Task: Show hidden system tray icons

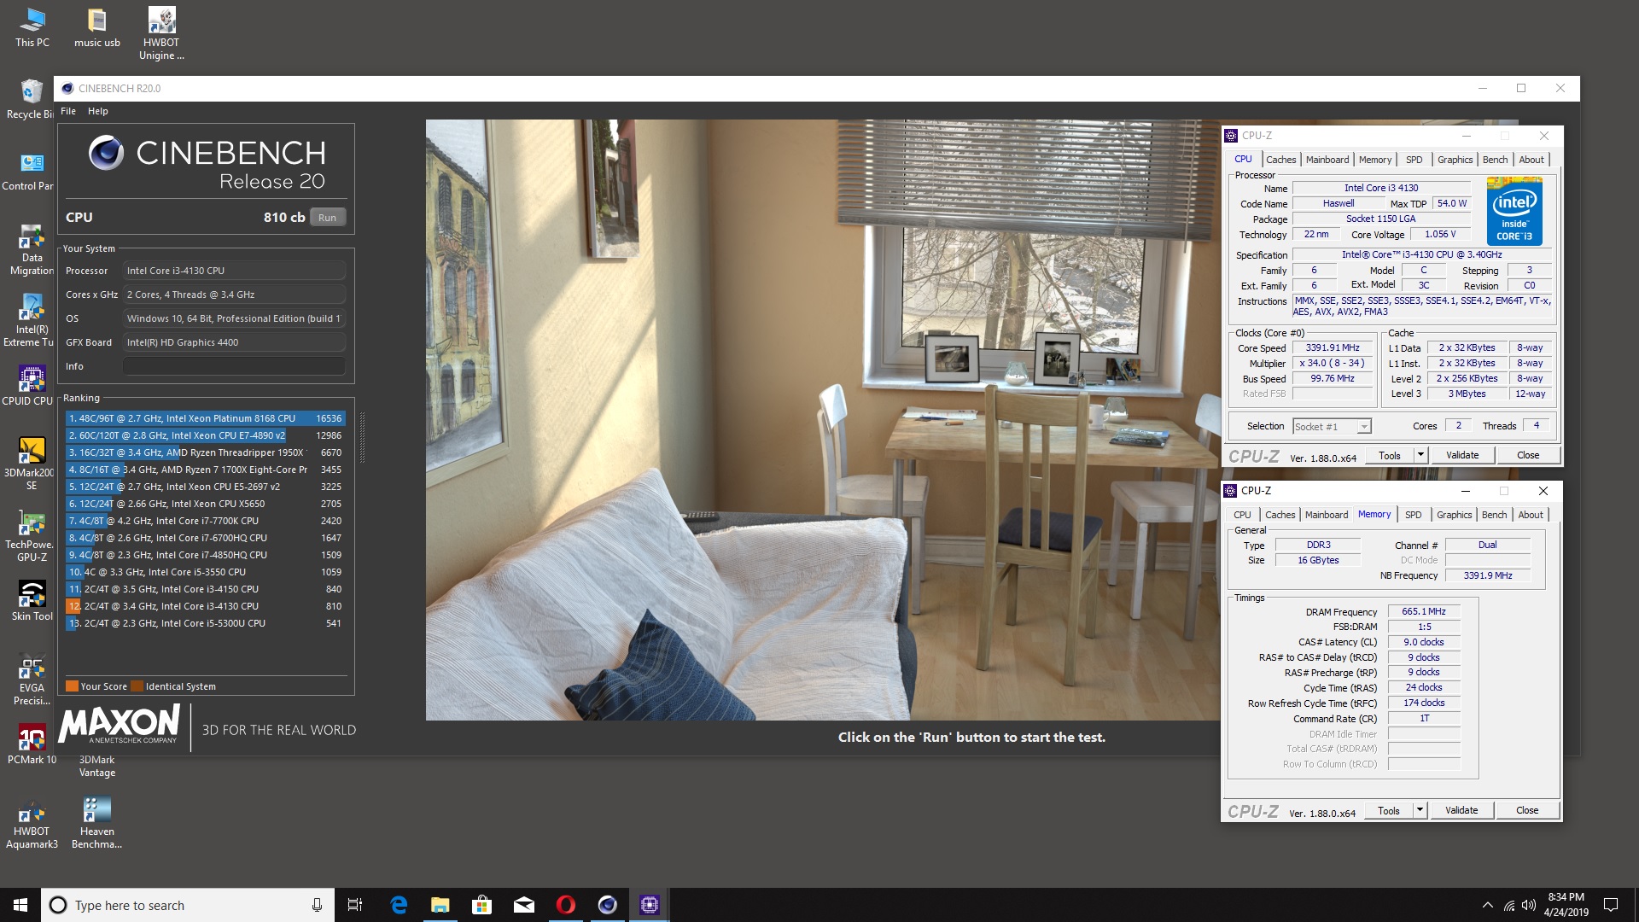Action: click(1488, 905)
